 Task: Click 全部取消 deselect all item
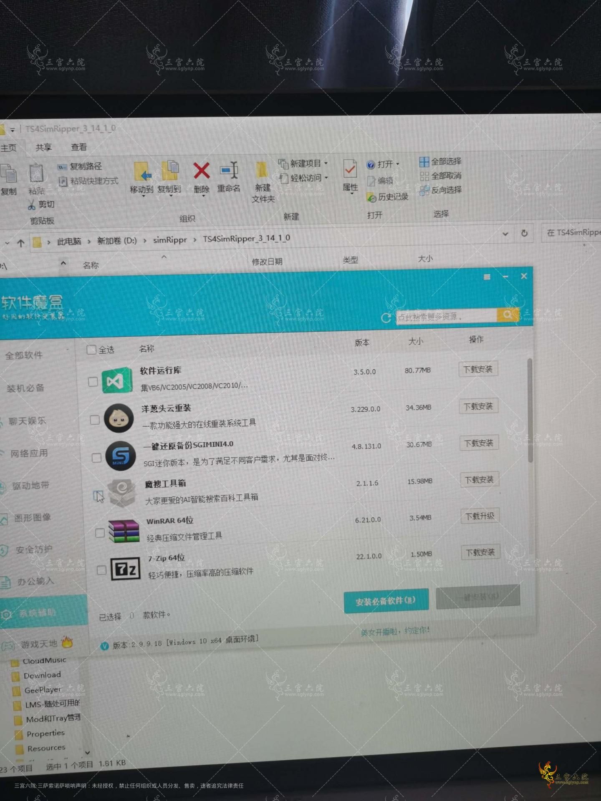pos(440,176)
